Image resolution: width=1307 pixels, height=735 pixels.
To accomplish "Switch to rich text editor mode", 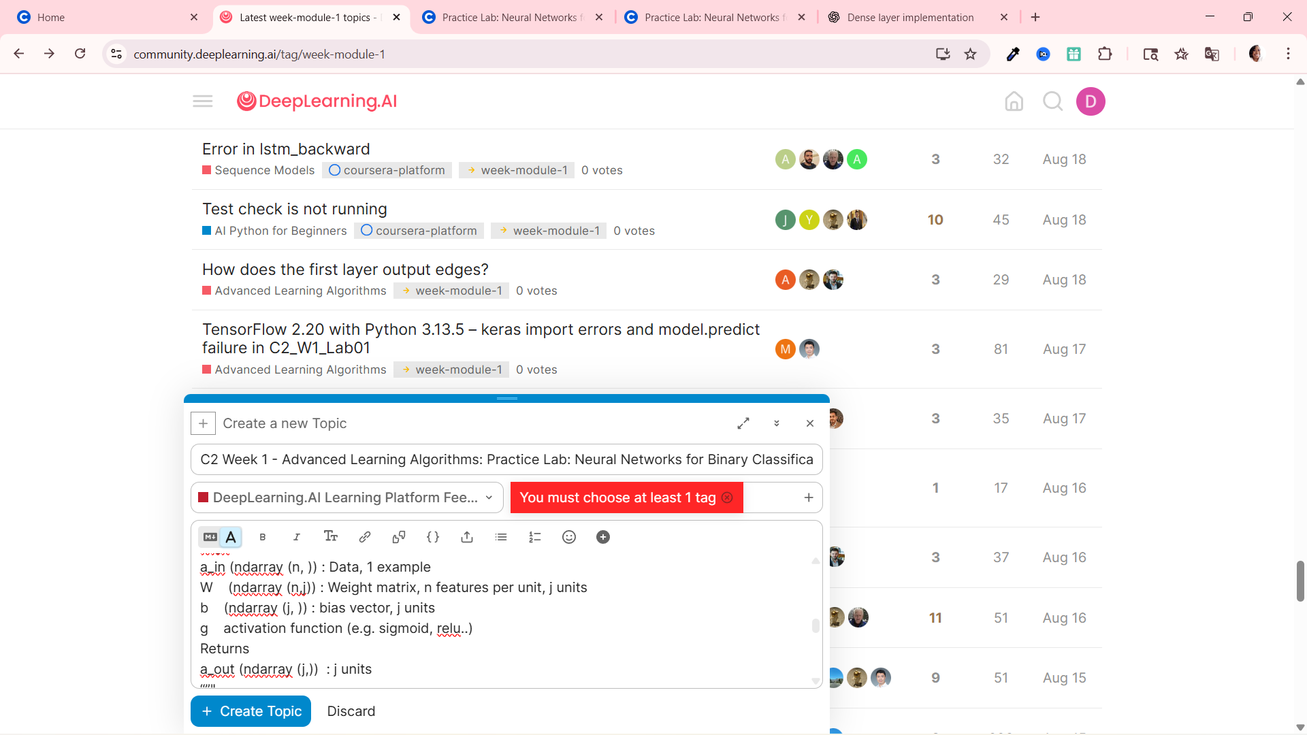I will [231, 537].
